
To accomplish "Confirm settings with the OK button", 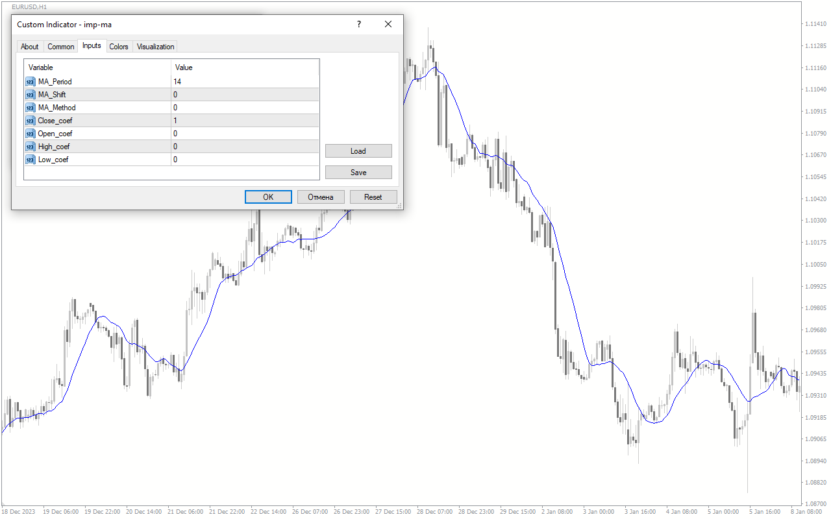I will (x=268, y=197).
